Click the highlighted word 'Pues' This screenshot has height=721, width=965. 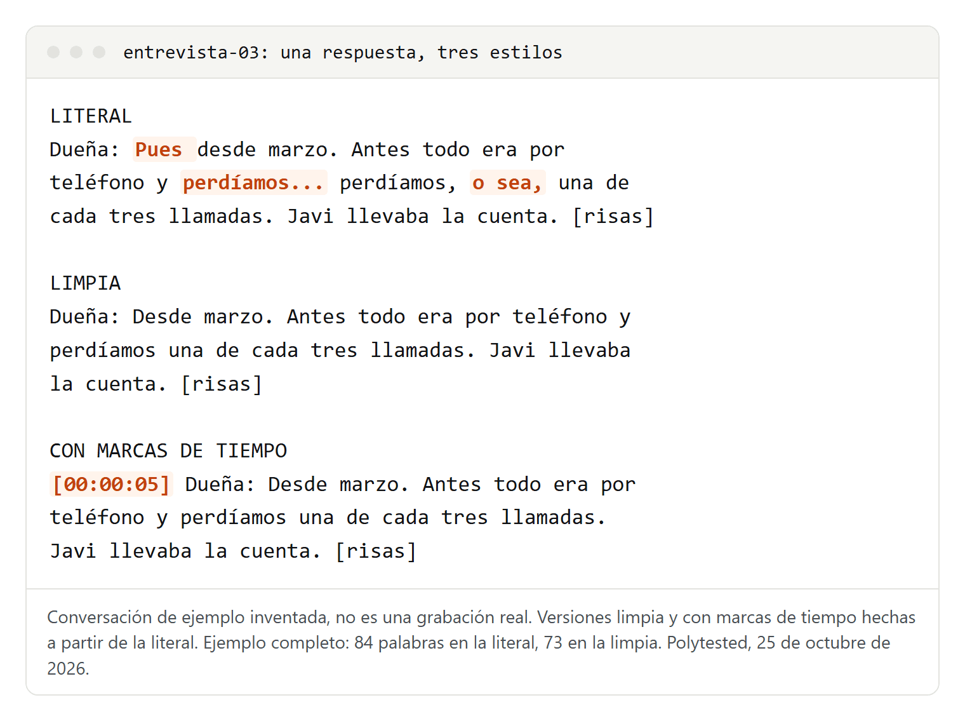point(164,149)
